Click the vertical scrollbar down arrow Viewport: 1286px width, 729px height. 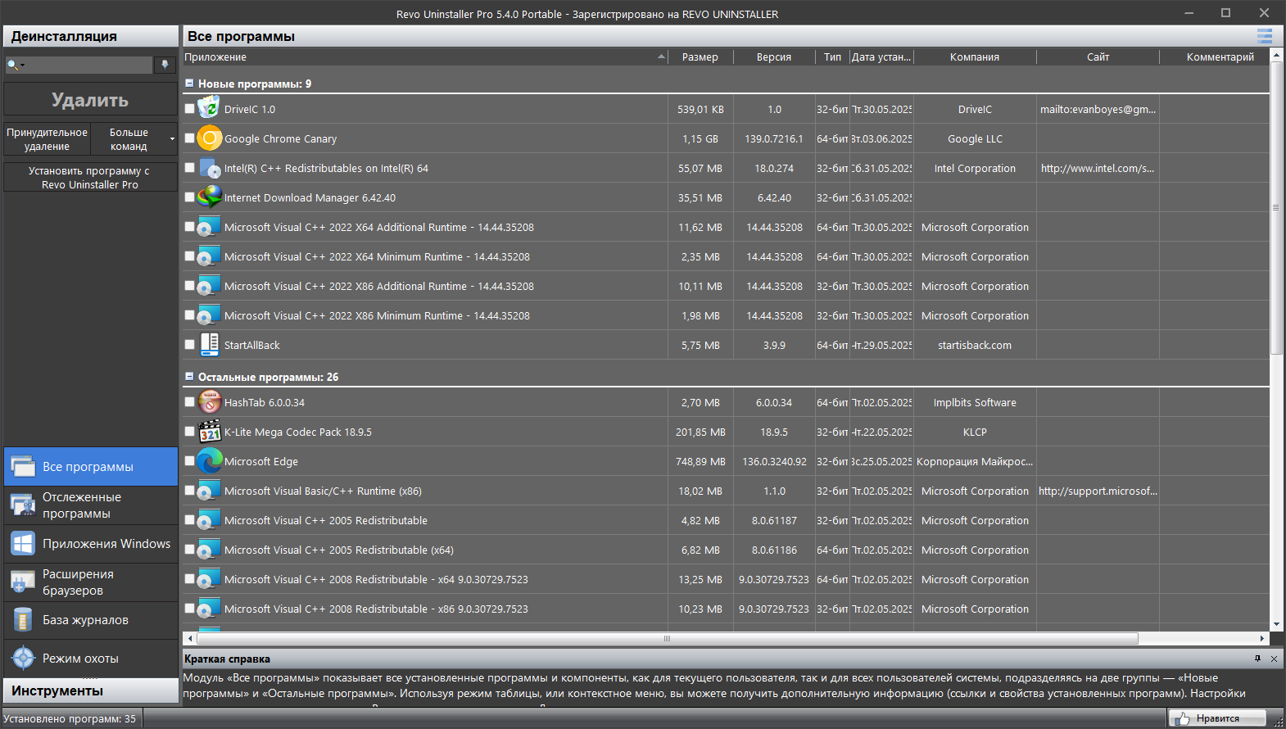tap(1276, 624)
